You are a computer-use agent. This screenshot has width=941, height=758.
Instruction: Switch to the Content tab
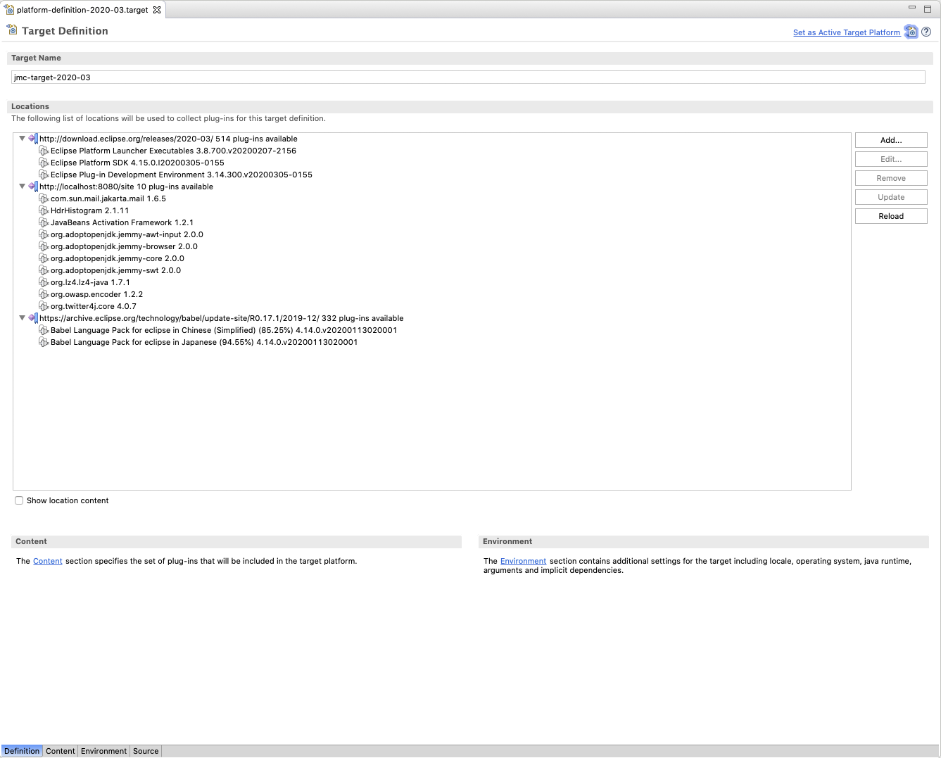click(61, 751)
